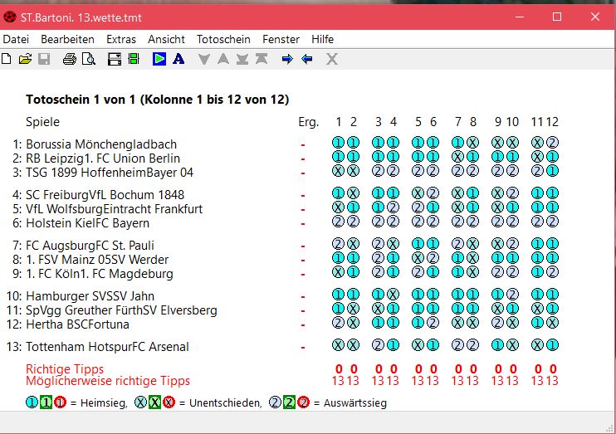Maximize the ST.Bartoni window
The image size is (616, 434).
tap(557, 17)
